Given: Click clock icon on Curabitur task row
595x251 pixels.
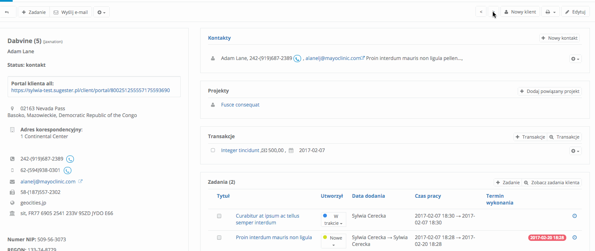Looking at the screenshot, I should coord(574,216).
